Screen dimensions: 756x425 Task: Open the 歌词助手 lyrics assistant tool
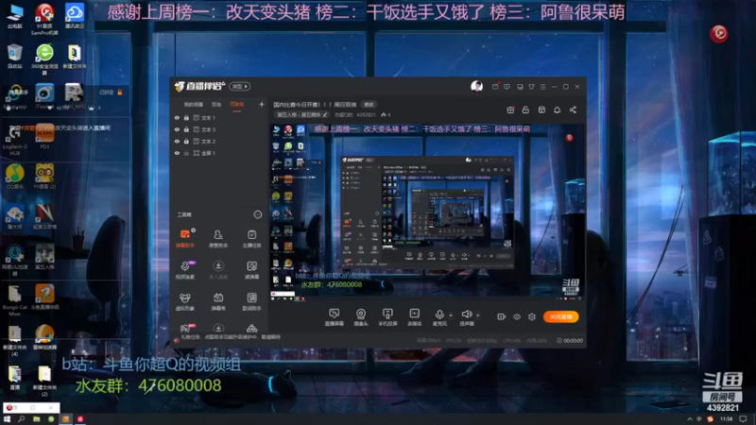pyautogui.click(x=251, y=301)
